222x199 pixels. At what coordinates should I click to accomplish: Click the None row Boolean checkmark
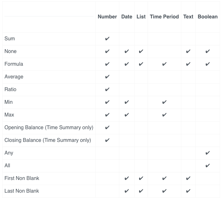tap(208, 51)
